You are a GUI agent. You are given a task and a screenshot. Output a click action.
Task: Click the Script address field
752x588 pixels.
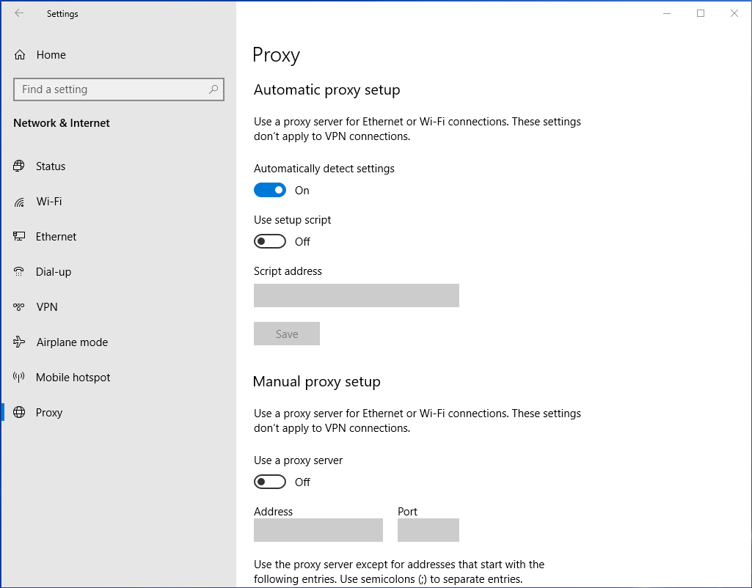[357, 295]
